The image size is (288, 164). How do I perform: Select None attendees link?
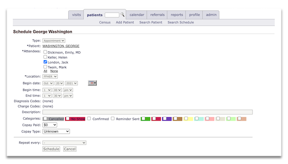click(54, 71)
